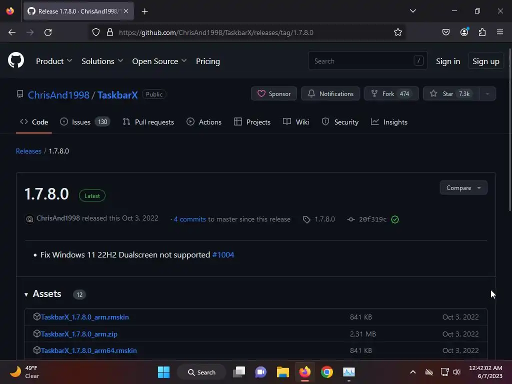Expand the Solutions menu
This screenshot has height=384, width=512.
[x=102, y=61]
